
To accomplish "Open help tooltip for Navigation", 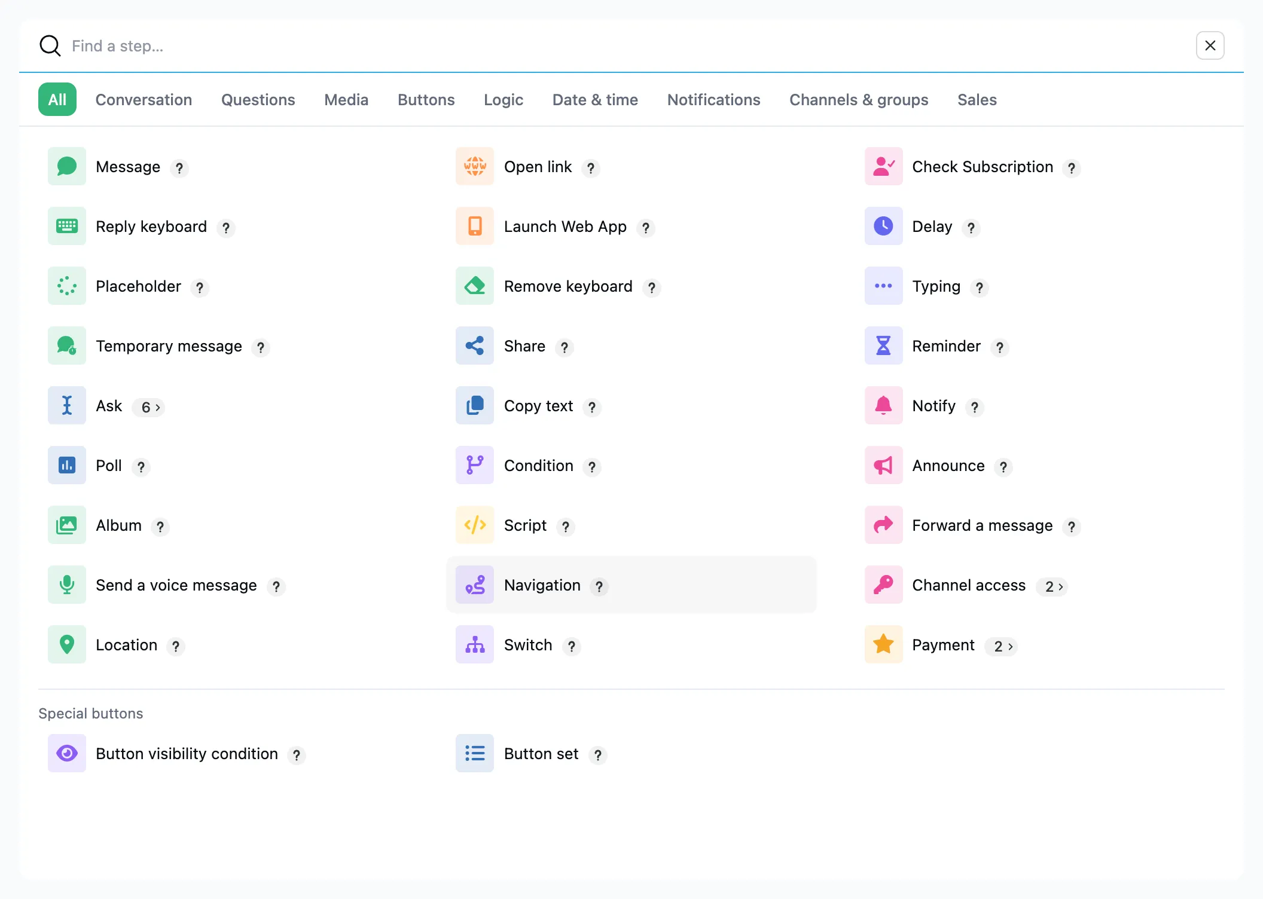I will point(599,586).
